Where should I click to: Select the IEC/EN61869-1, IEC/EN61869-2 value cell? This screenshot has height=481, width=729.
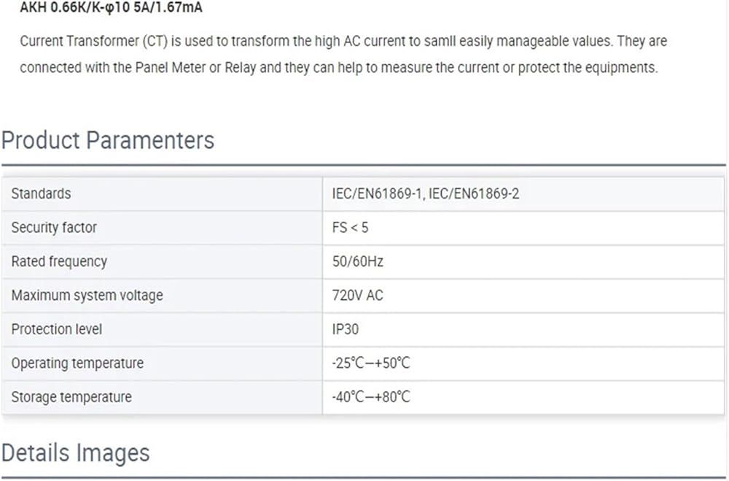point(425,193)
